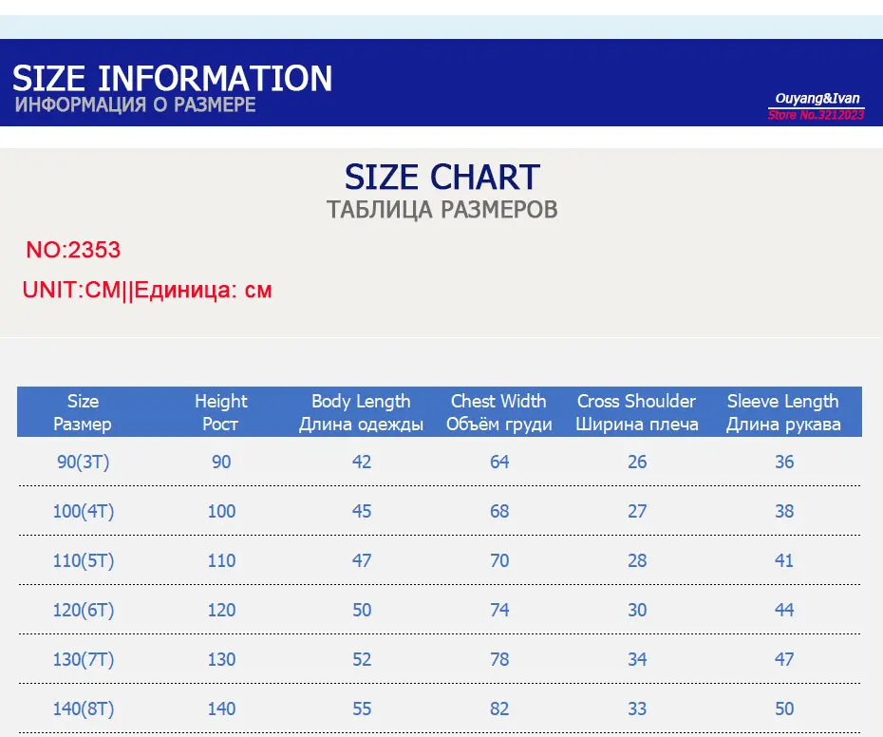Click the Store No.3212023 label

pyautogui.click(x=816, y=115)
